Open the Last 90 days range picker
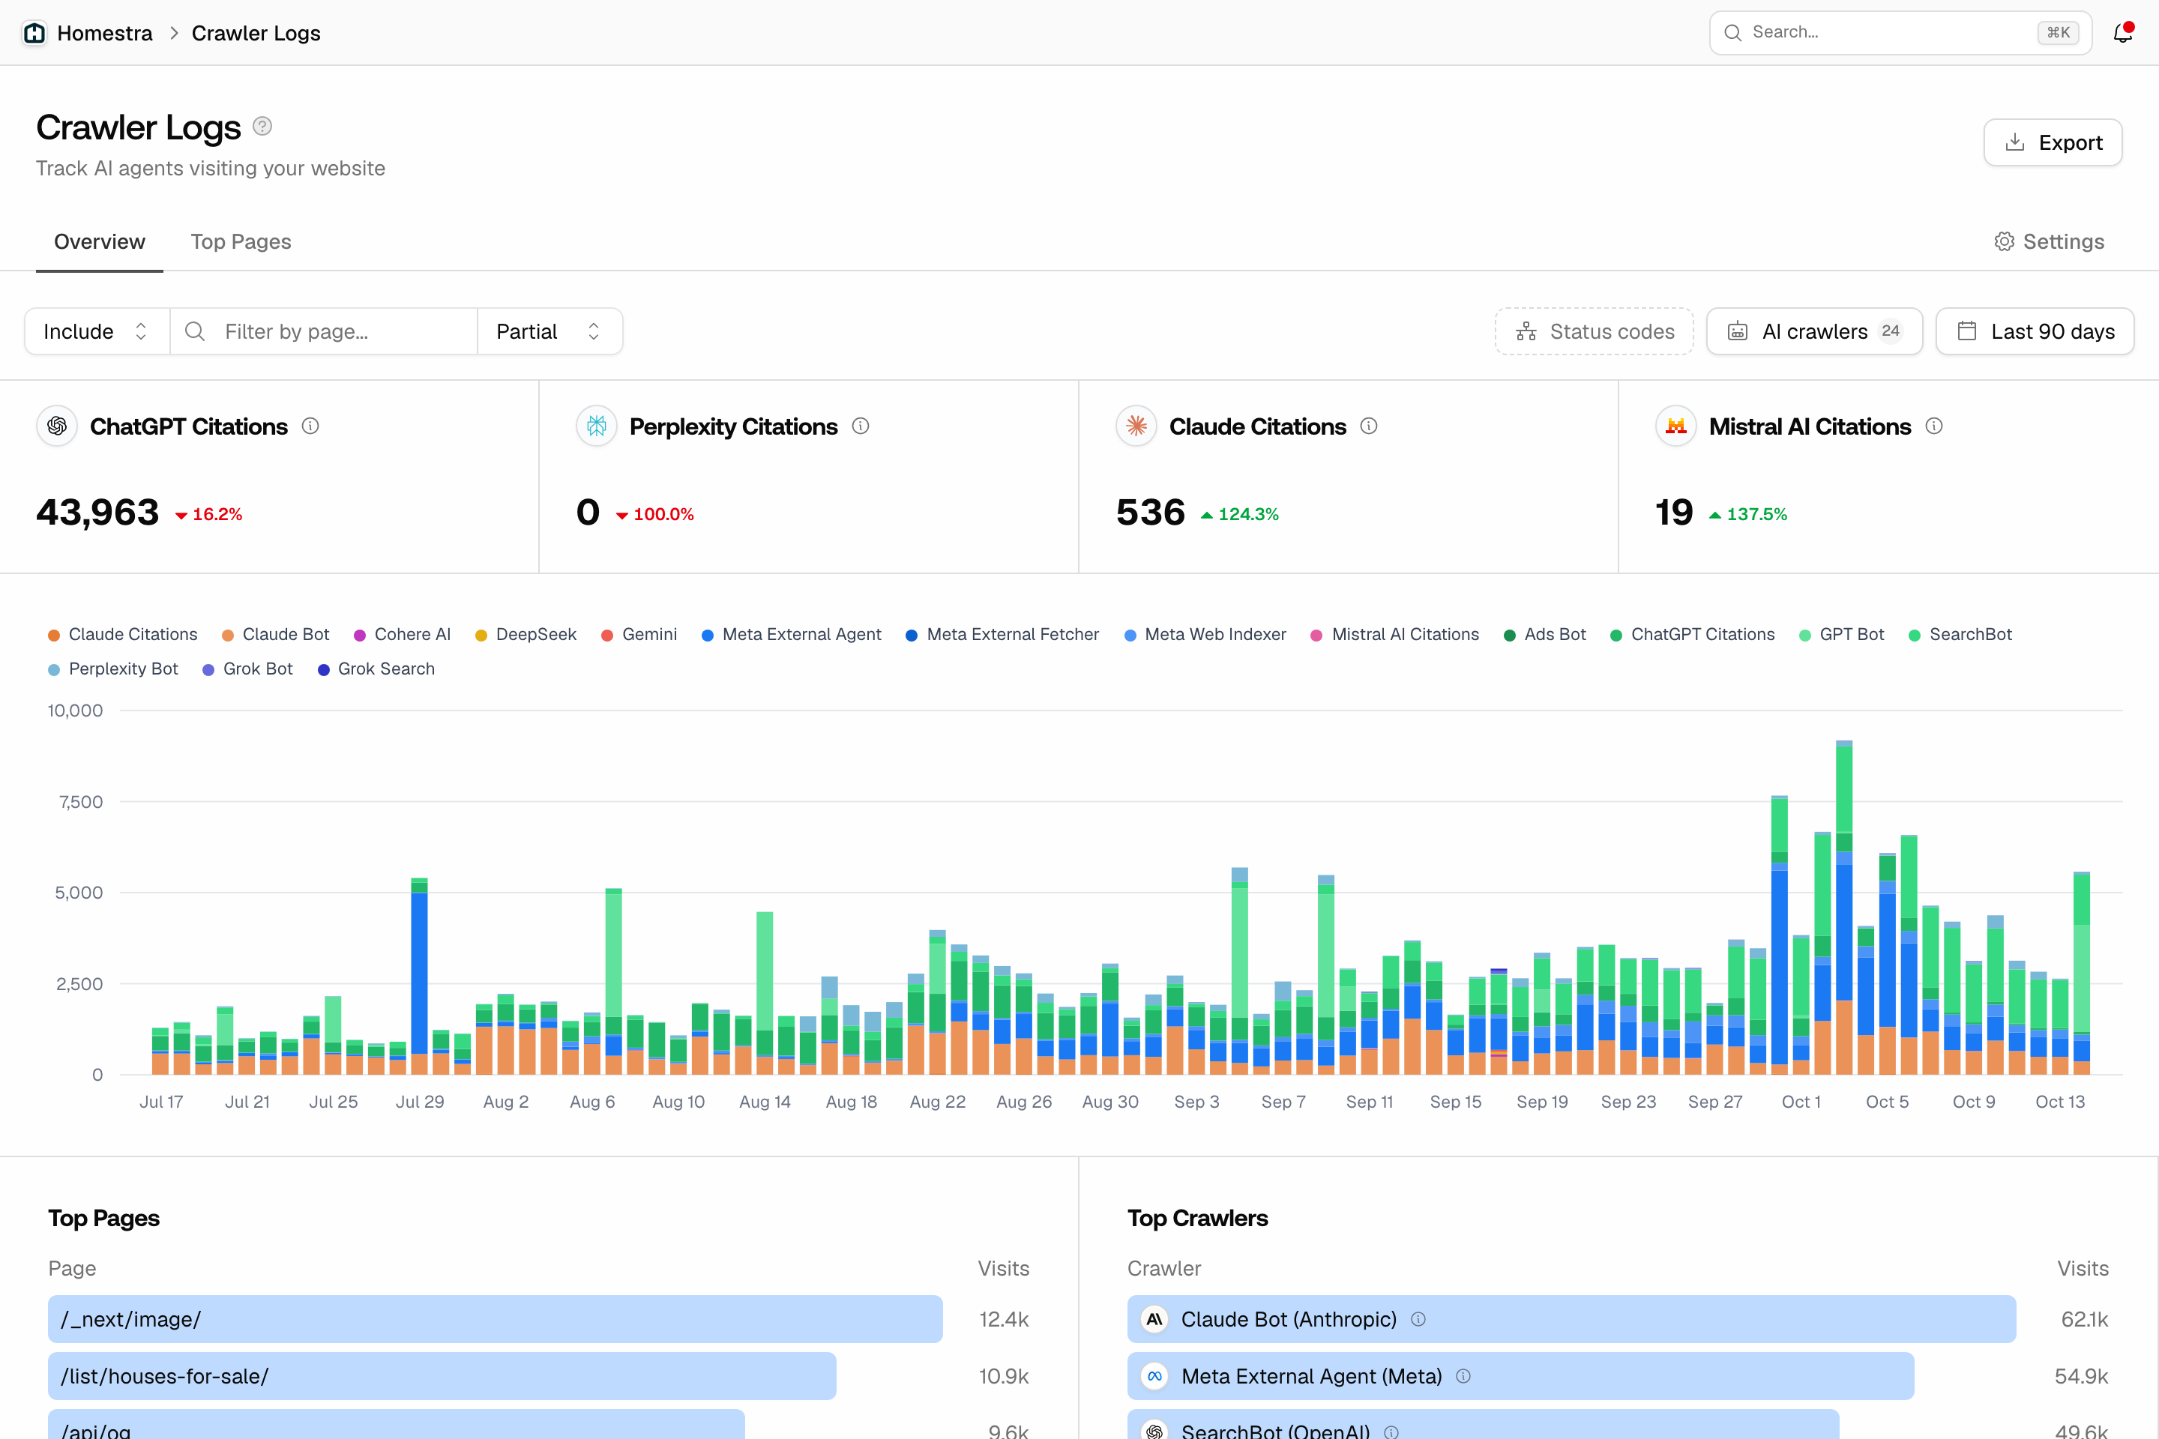The height and width of the screenshot is (1439, 2159). tap(2035, 331)
